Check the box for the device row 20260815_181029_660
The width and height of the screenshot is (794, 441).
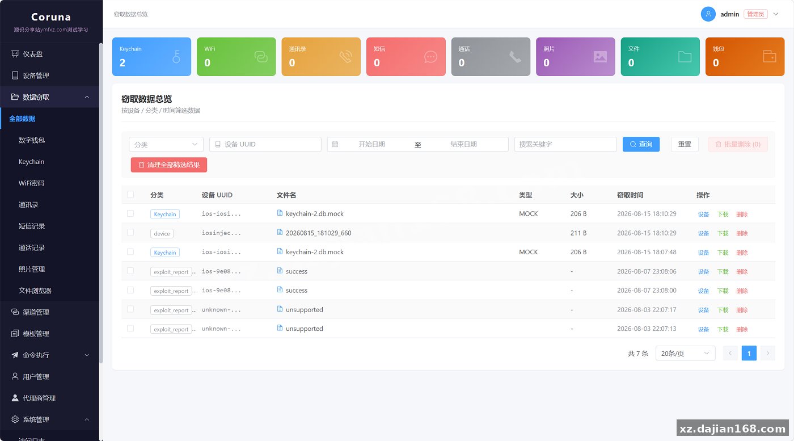(x=130, y=232)
